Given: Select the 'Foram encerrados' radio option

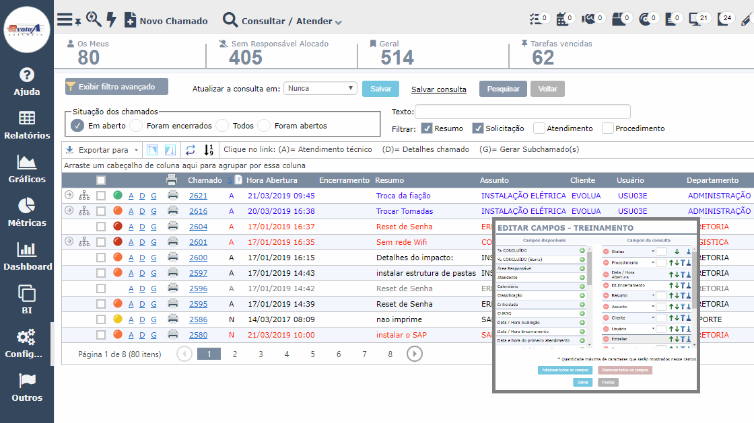Looking at the screenshot, I should [136, 126].
